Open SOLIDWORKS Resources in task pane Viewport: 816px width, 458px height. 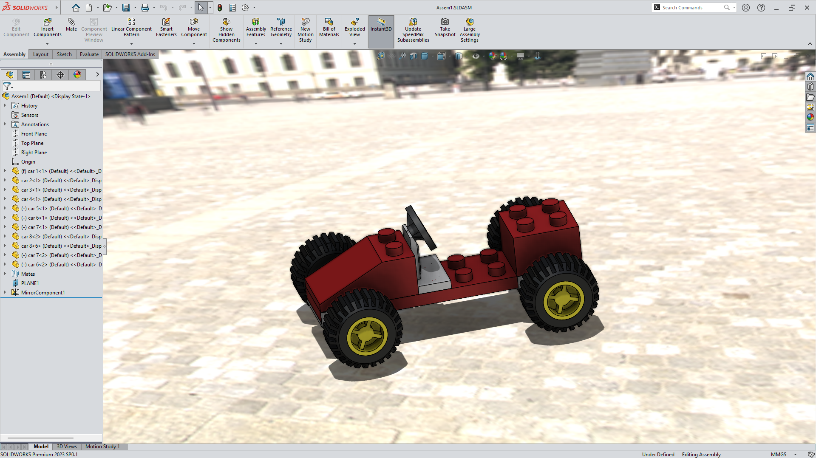[x=810, y=76]
